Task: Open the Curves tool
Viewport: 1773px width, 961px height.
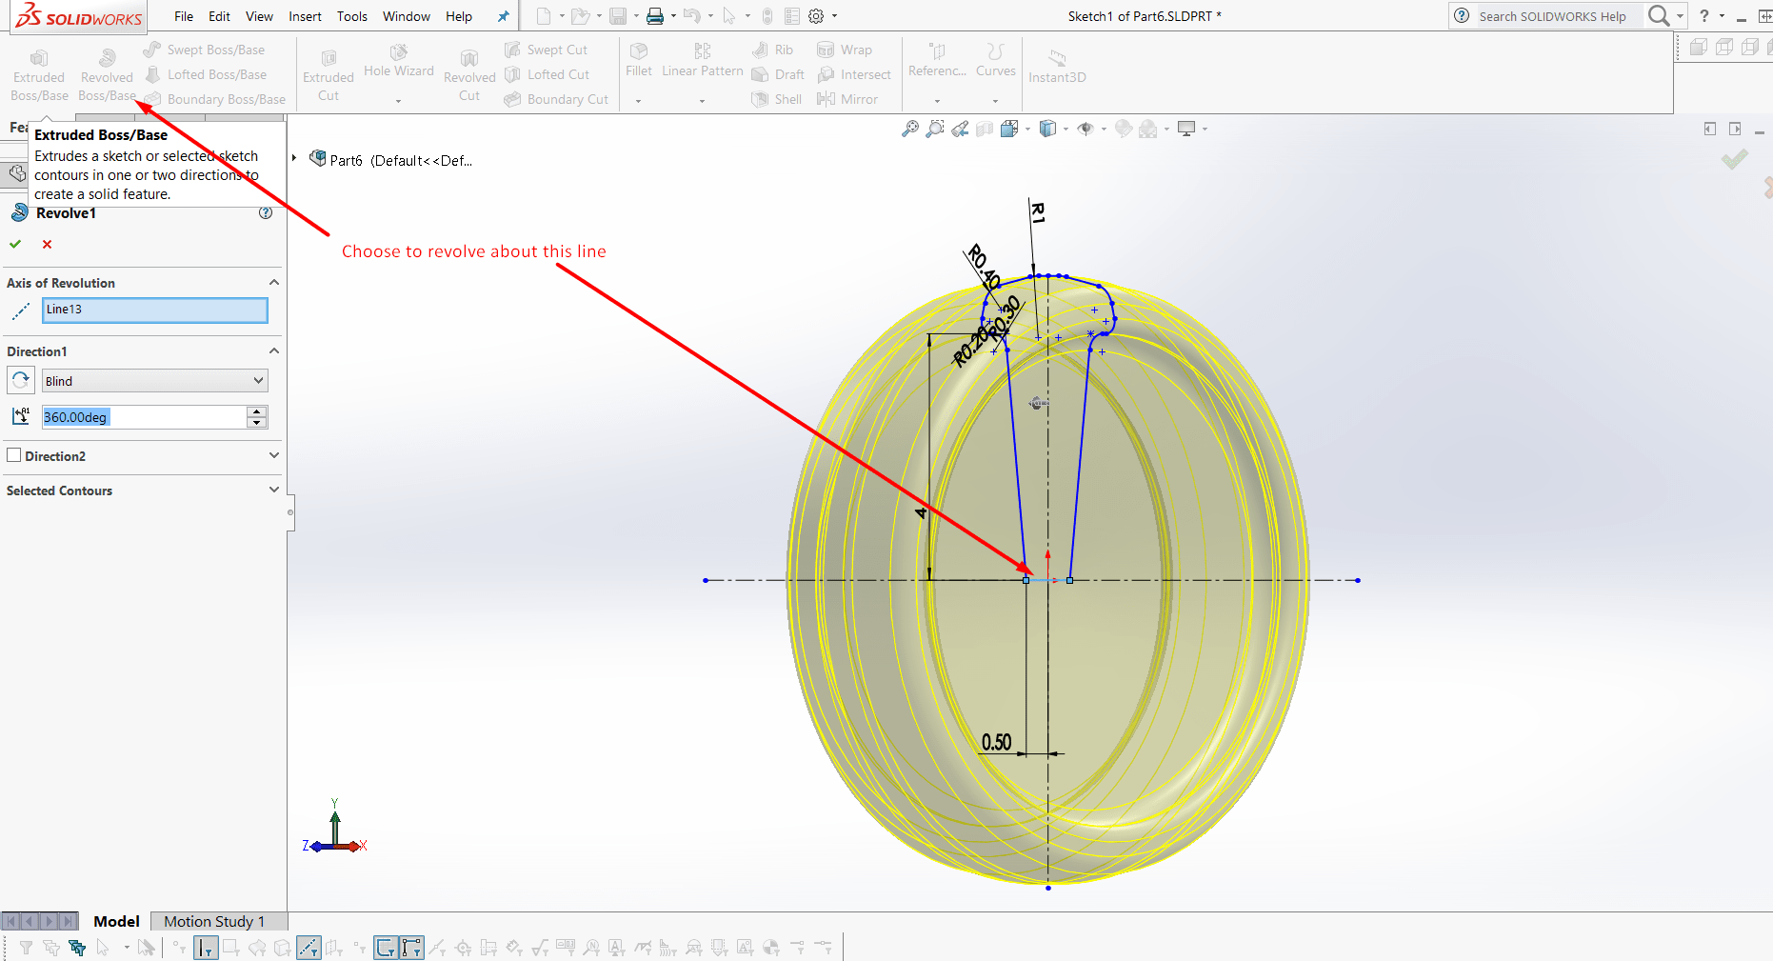Action: [x=996, y=60]
